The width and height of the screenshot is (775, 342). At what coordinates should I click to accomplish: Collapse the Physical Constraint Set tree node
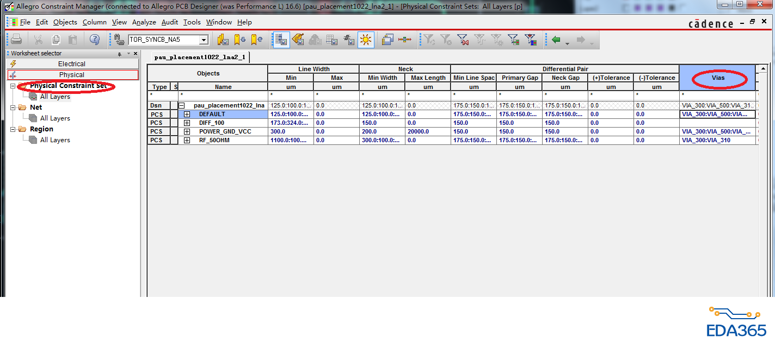[13, 86]
